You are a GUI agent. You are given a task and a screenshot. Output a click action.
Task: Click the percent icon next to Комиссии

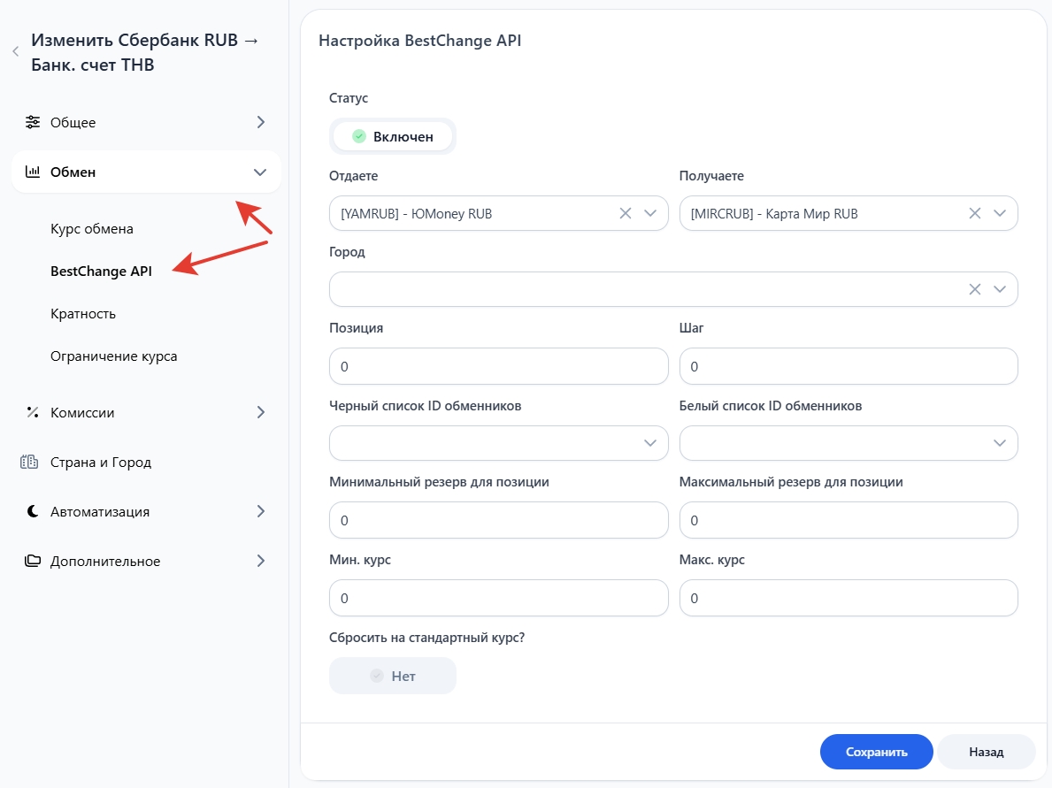tap(33, 412)
